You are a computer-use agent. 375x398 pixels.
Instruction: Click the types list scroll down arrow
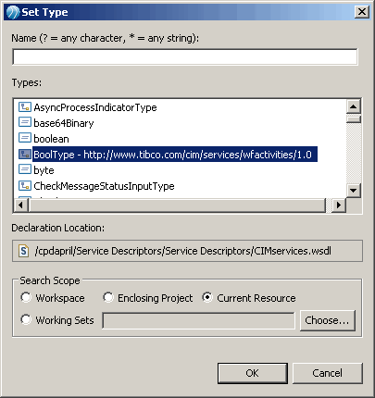pyautogui.click(x=354, y=190)
